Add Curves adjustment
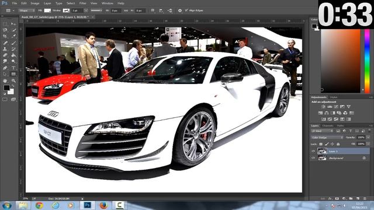Image resolution: width=374 pixels, height=210 pixels. coord(336,107)
